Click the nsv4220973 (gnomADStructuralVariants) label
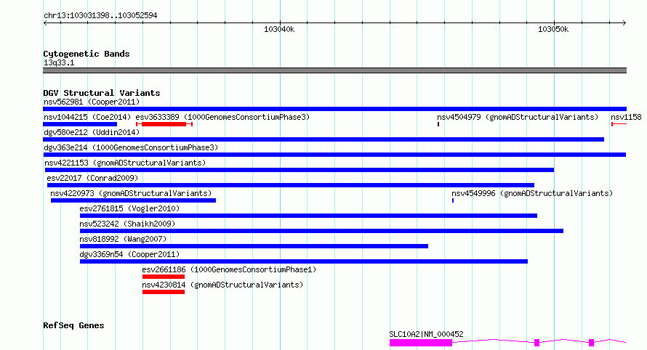This screenshot has width=647, height=350. [x=131, y=193]
